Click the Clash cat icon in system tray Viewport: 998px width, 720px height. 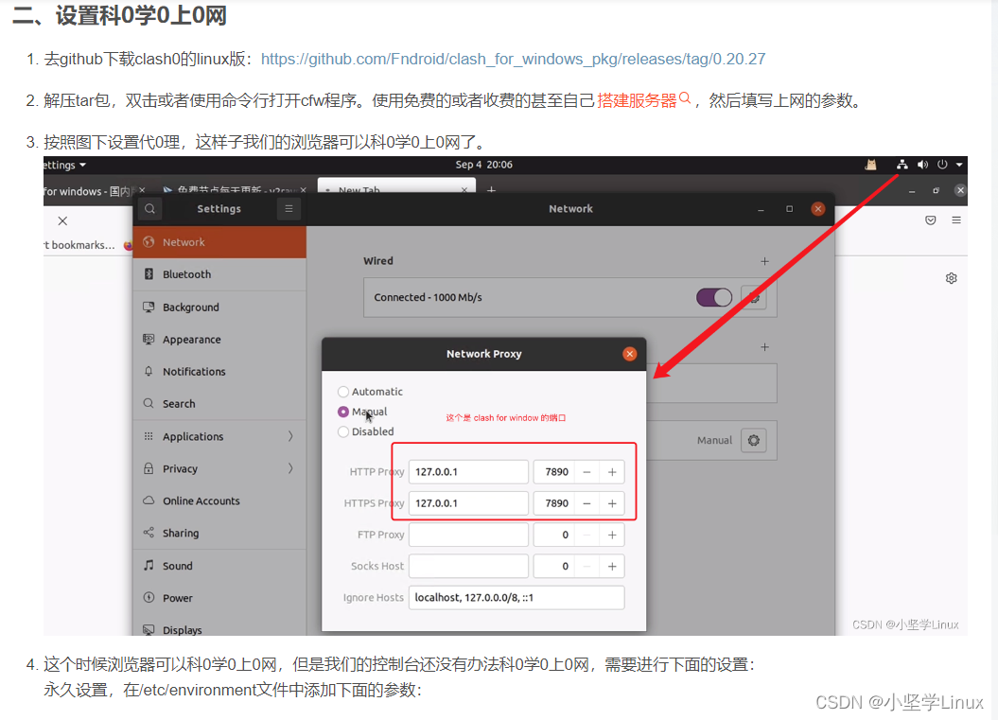tap(870, 164)
